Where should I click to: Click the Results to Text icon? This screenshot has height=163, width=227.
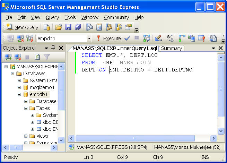213,38
